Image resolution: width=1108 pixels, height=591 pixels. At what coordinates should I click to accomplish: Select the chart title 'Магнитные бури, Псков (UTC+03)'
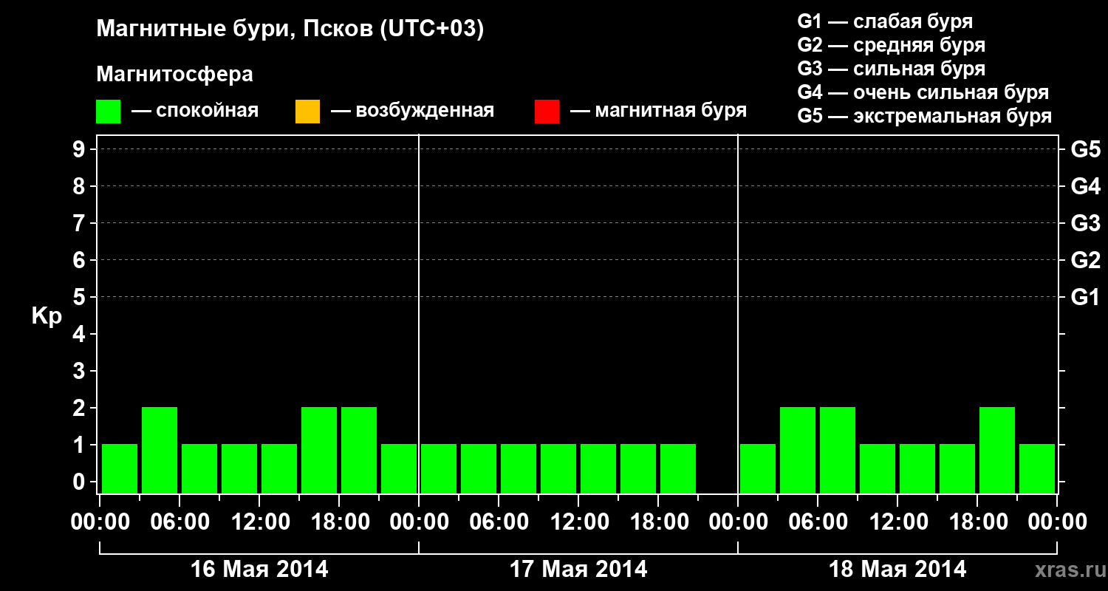click(x=290, y=30)
